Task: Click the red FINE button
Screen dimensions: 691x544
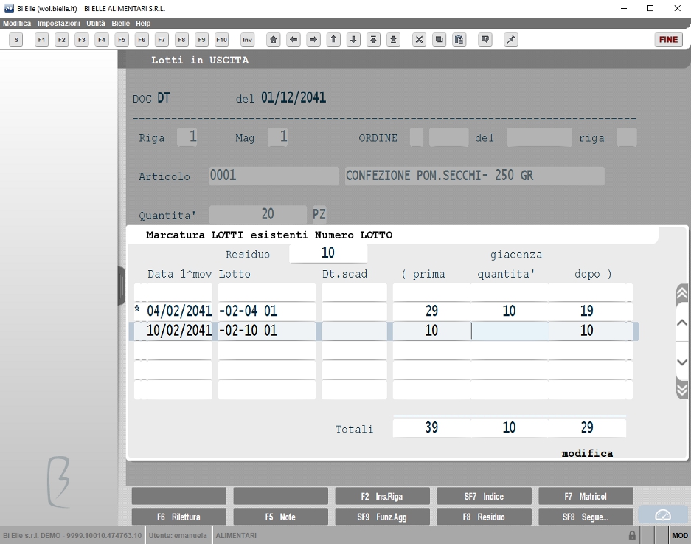Action: tap(669, 39)
